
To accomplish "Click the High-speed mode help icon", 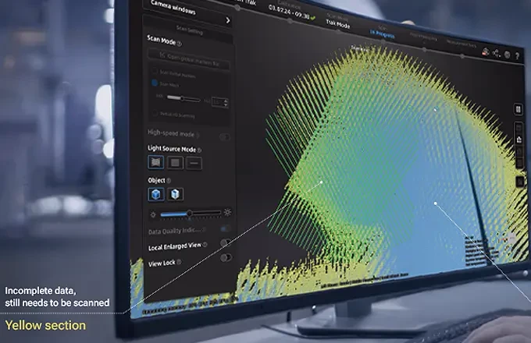I will pyautogui.click(x=198, y=135).
